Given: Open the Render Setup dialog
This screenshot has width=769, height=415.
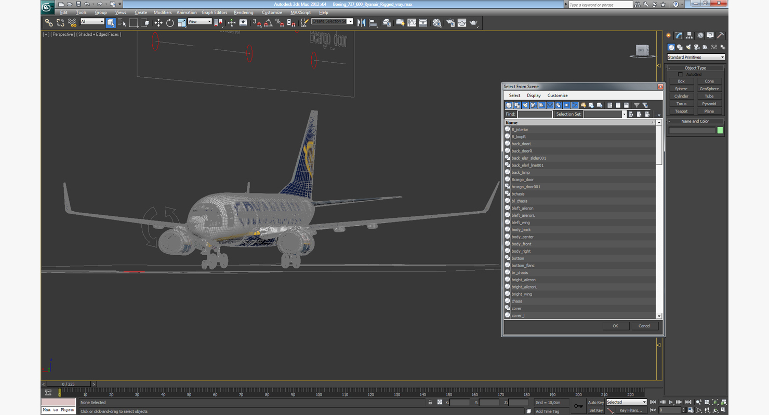Looking at the screenshot, I should (450, 23).
